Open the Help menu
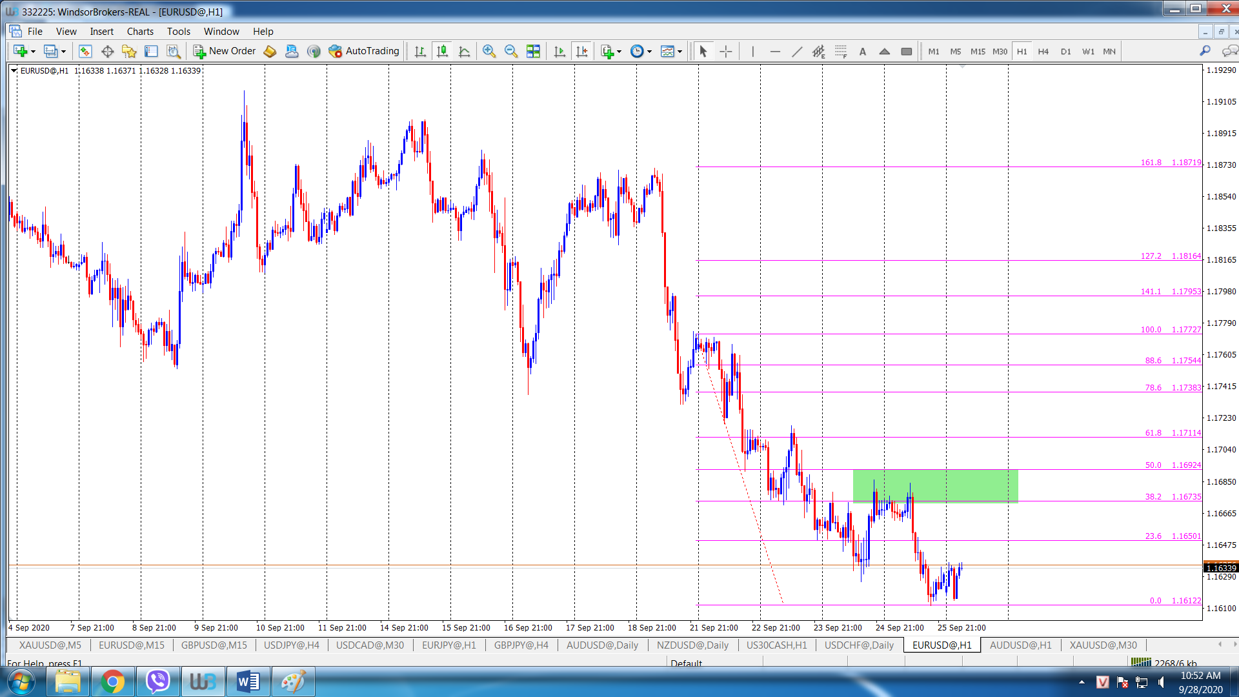Image resolution: width=1239 pixels, height=697 pixels. click(263, 31)
